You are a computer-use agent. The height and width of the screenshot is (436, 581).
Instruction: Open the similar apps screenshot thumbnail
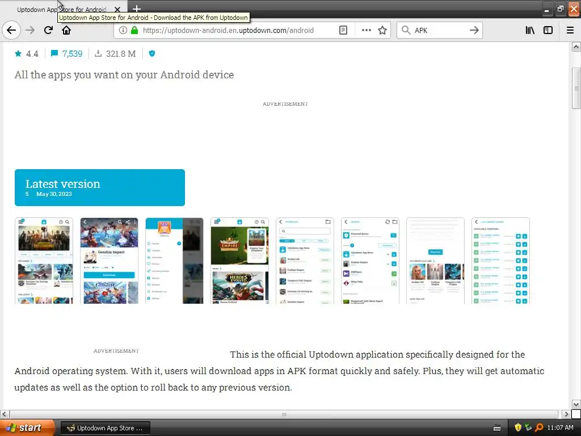point(435,261)
